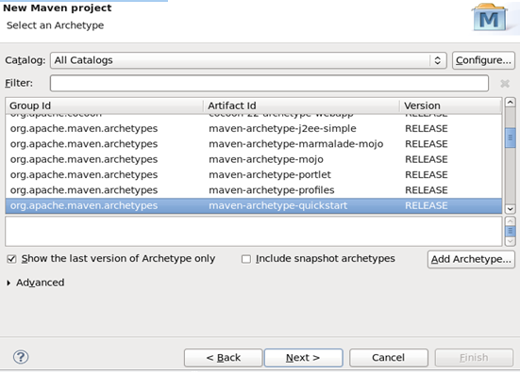
Task: Open the help question mark icon
Action: tap(21, 357)
